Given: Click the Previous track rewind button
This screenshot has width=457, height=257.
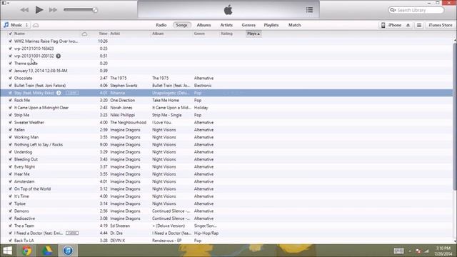Looking at the screenshot, I should 24,10.
